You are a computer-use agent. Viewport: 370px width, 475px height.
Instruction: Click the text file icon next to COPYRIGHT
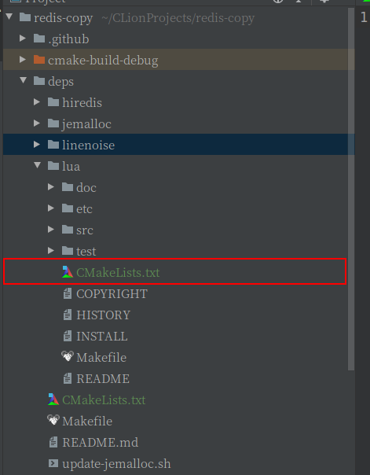[x=67, y=293]
